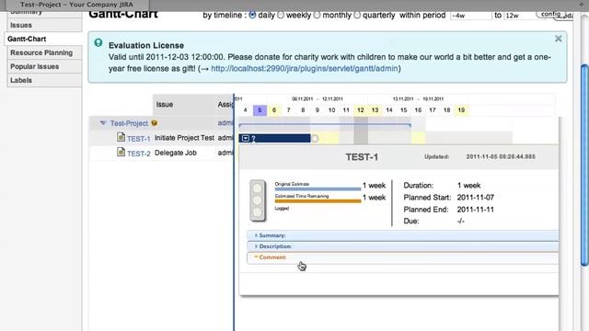Click the Delegate Job summary text
Image resolution: width=589 pixels, height=331 pixels.
point(176,153)
